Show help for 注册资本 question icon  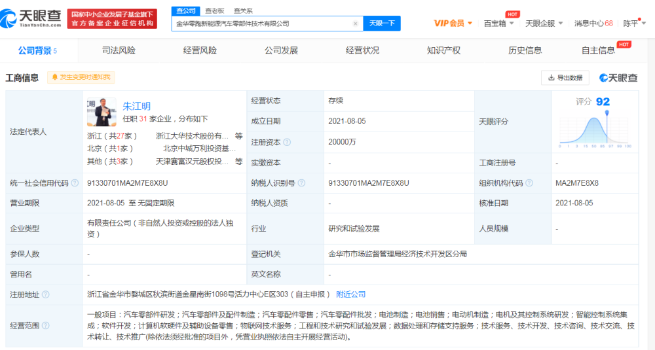(x=287, y=142)
